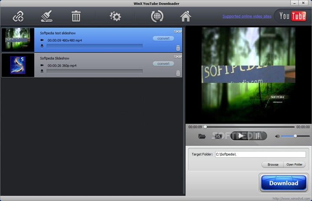Viewport: 312px width, 201px height.
Task: Click convert for Softpedia test slideshow
Action: point(163,38)
